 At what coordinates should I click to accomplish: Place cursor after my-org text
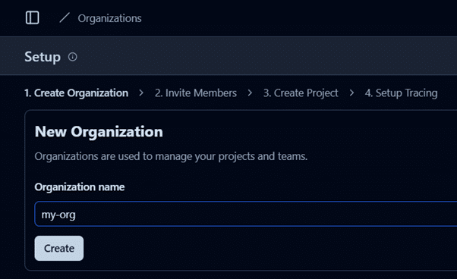coord(76,215)
